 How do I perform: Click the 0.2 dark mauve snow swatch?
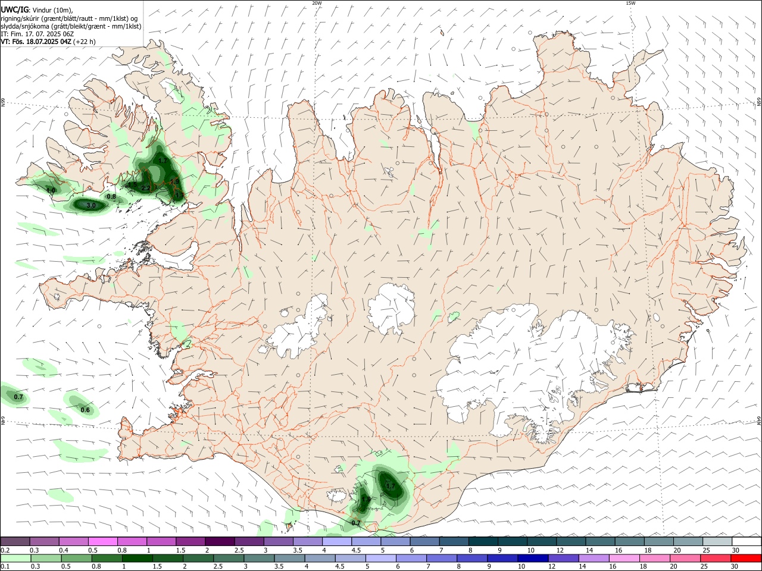coord(15,541)
